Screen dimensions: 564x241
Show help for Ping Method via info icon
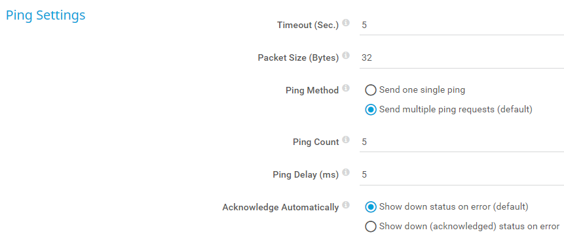tap(346, 88)
